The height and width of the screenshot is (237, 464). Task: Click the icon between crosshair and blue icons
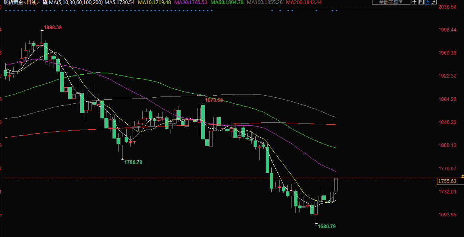click(x=421, y=2)
